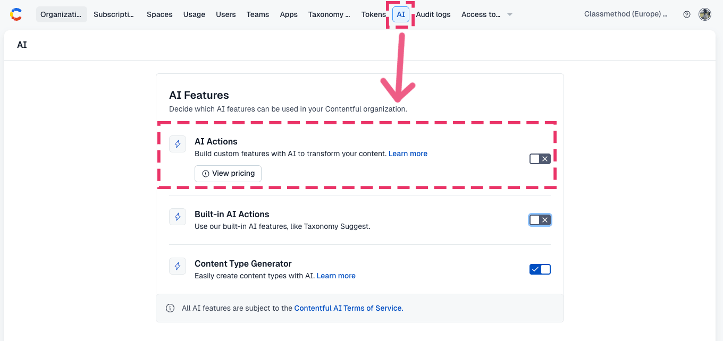The width and height of the screenshot is (723, 341).
Task: Click the View pricing button
Action: (228, 174)
